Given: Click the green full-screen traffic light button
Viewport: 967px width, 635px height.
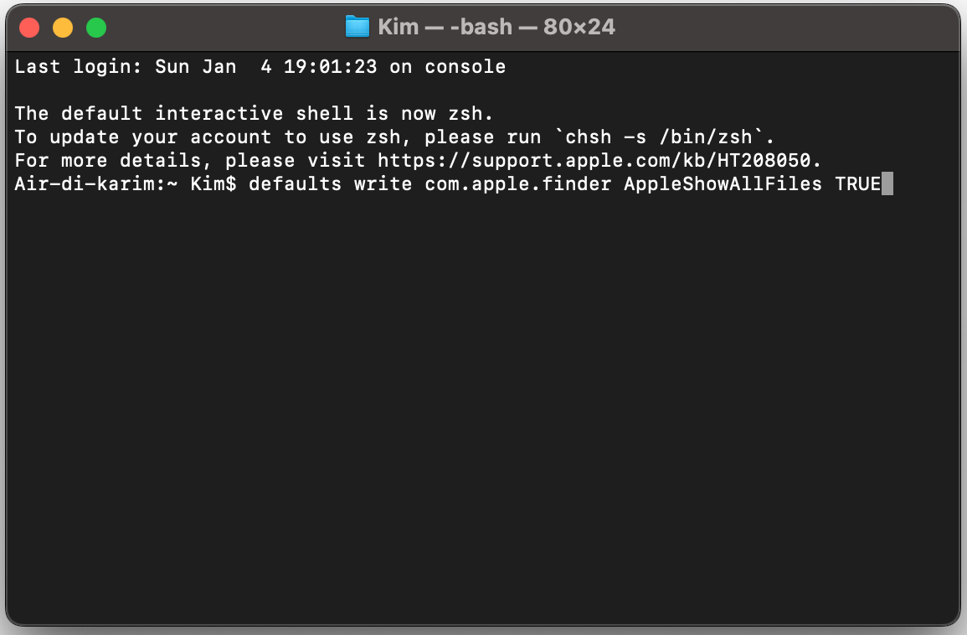Looking at the screenshot, I should [x=95, y=27].
